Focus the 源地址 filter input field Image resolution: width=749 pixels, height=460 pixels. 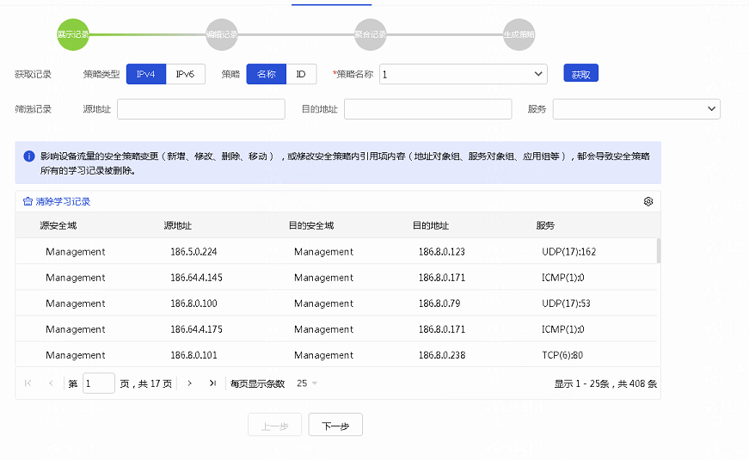pyautogui.click(x=200, y=109)
